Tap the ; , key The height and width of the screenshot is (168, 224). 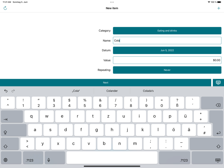click(x=150, y=144)
